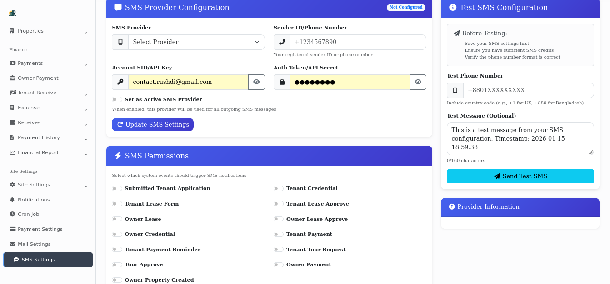Click the Financial Report chart icon
This screenshot has width=610, height=284.
click(x=11, y=152)
